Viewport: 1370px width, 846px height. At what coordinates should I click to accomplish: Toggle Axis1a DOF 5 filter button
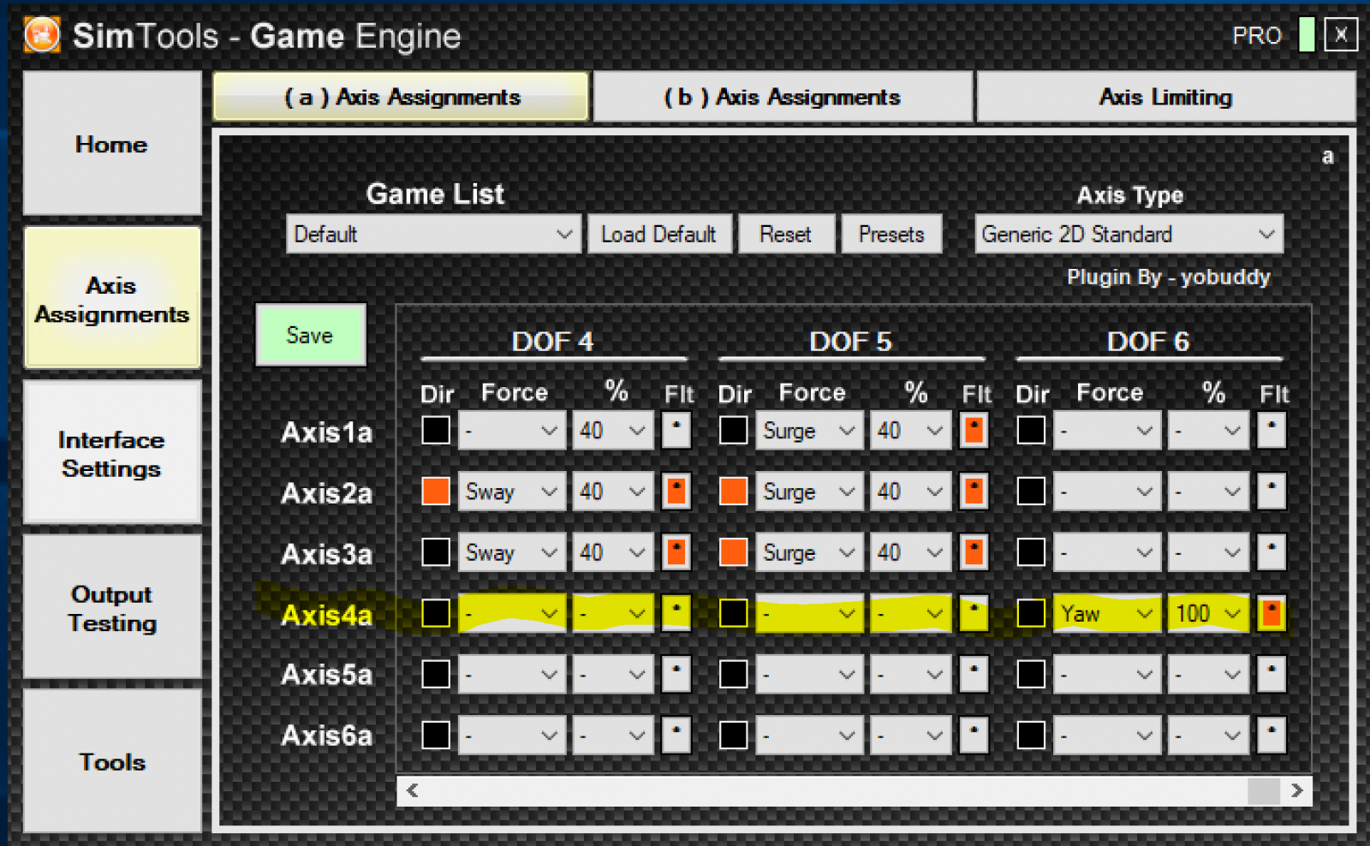click(974, 430)
